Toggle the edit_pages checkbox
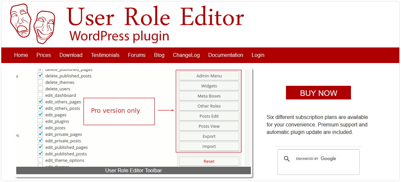The height and width of the screenshot is (182, 401). pyautogui.click(x=40, y=114)
